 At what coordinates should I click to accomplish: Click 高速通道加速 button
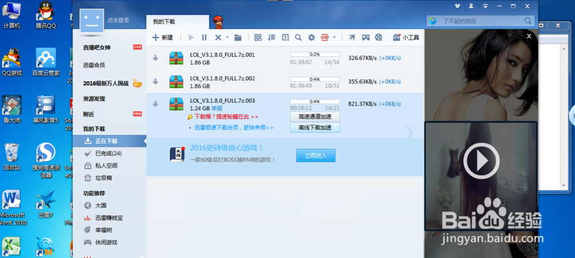(315, 117)
